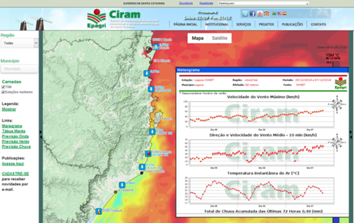Switch language with the Brazil flag

click(x=274, y=13)
